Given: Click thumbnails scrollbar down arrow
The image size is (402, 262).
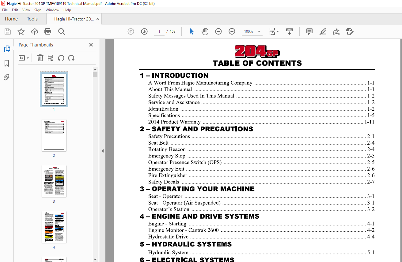Looking at the screenshot, I should (x=95, y=259).
